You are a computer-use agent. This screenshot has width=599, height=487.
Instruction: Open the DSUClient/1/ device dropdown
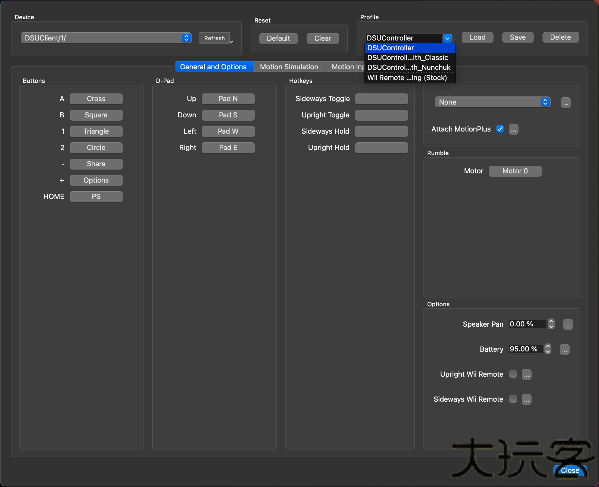(x=106, y=38)
